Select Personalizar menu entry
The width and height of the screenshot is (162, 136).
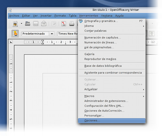point(112,116)
